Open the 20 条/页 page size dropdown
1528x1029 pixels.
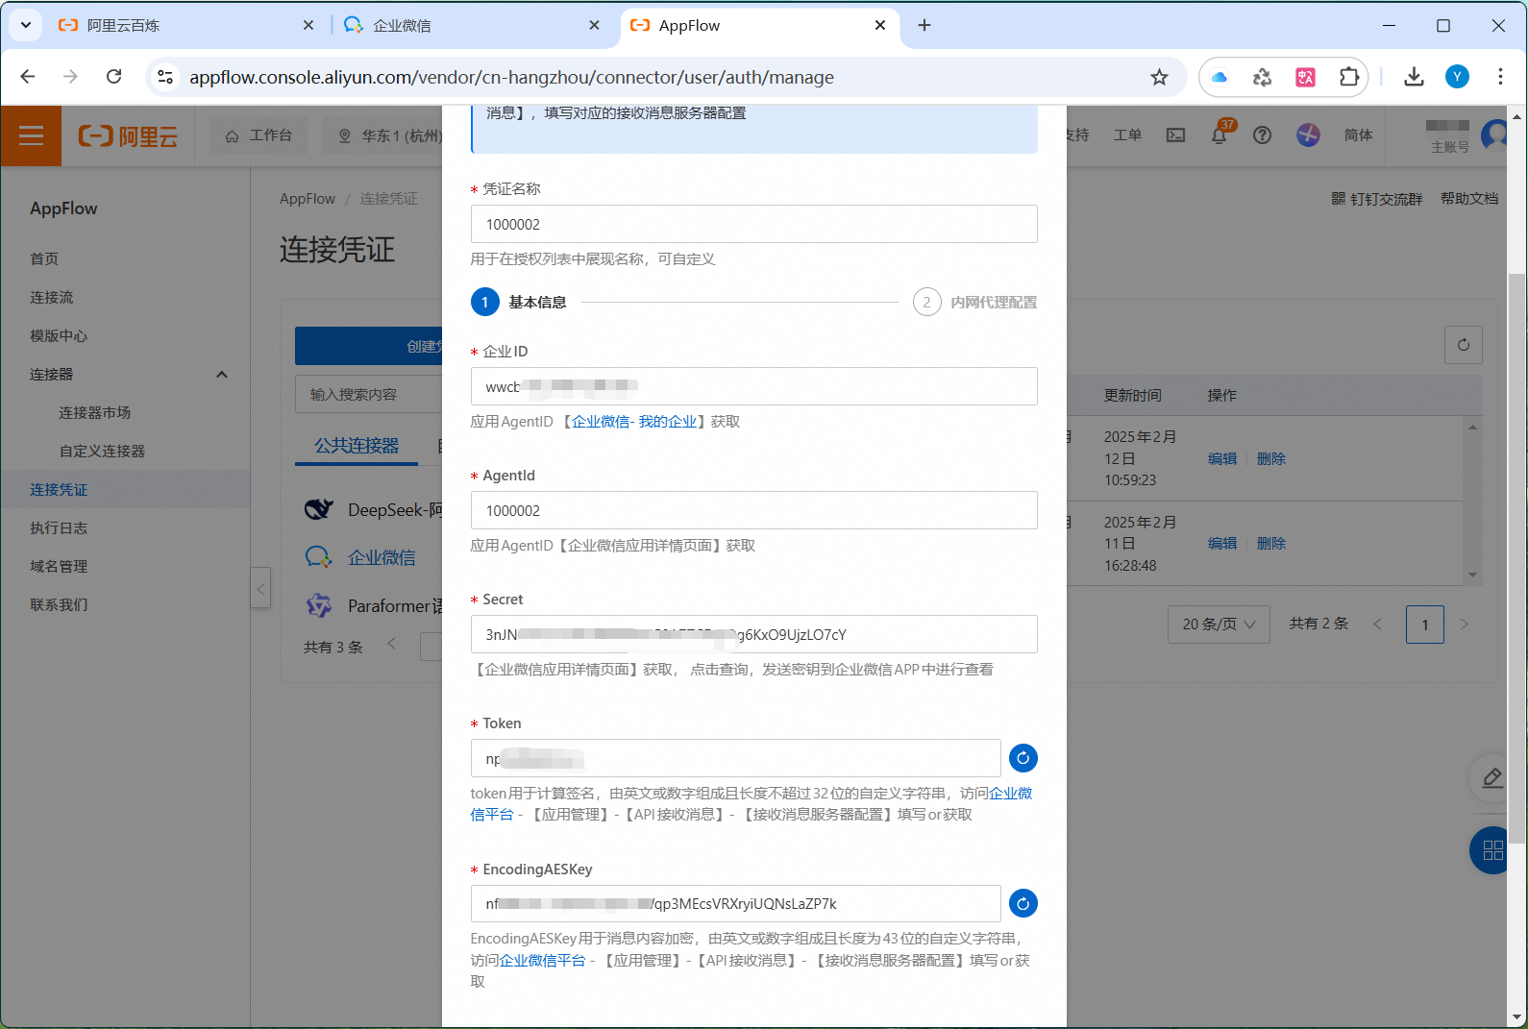point(1219,625)
